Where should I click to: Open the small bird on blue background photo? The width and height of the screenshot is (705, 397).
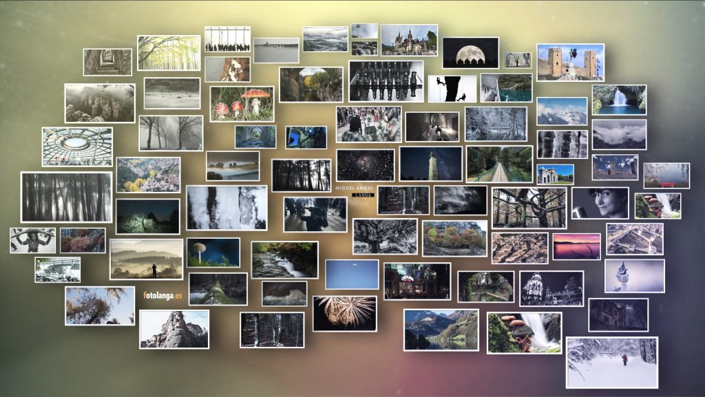pyautogui.click(x=635, y=276)
